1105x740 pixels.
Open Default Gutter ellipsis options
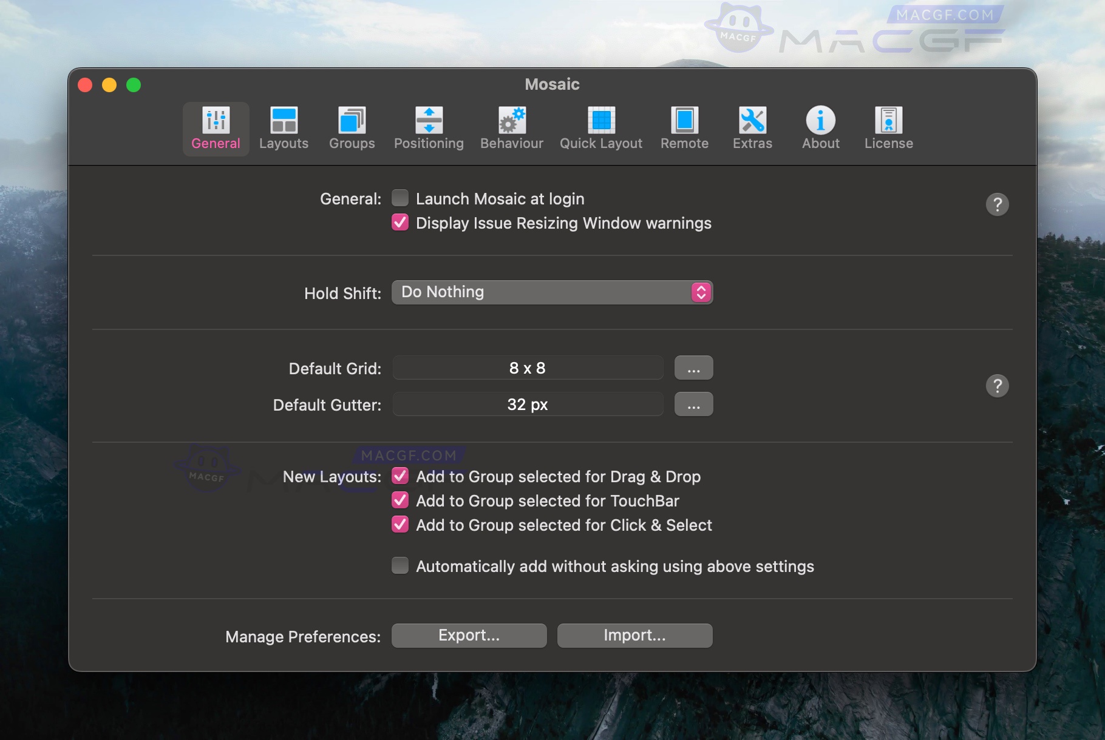coord(693,405)
